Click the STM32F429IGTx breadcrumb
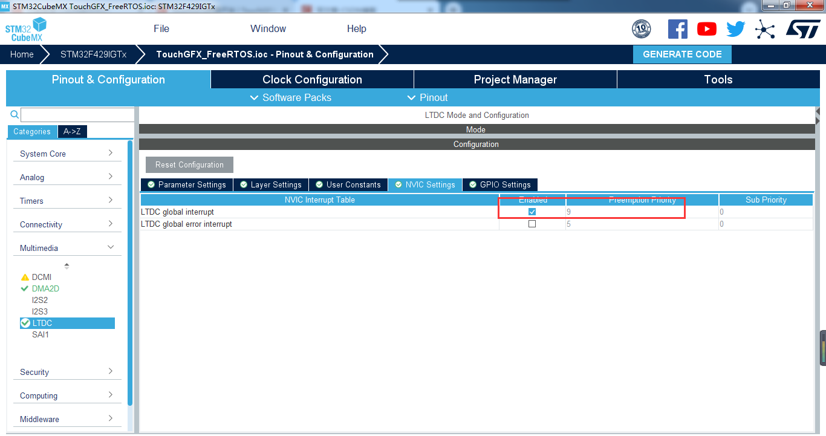This screenshot has height=436, width=826. tap(94, 54)
